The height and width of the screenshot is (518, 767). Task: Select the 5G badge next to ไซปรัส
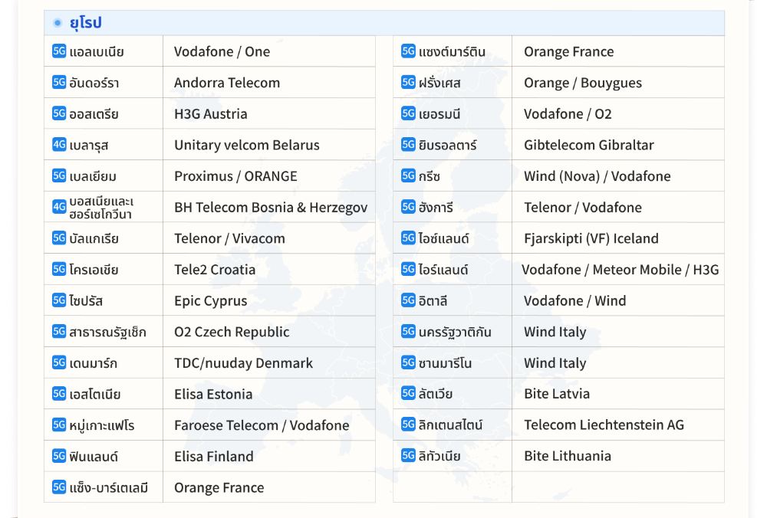click(x=59, y=300)
